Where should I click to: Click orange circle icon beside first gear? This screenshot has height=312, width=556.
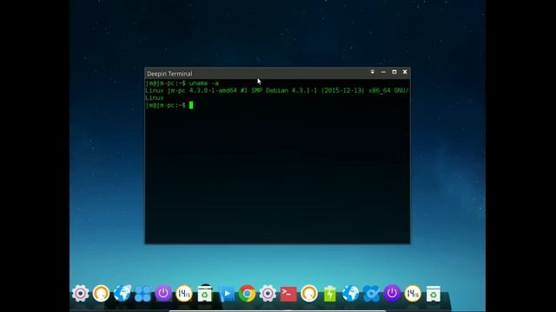(101, 293)
